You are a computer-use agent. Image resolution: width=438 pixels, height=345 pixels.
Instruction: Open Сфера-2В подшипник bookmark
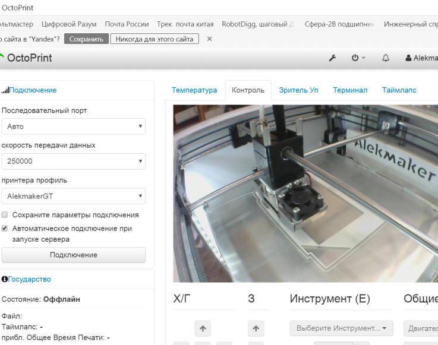tap(339, 24)
